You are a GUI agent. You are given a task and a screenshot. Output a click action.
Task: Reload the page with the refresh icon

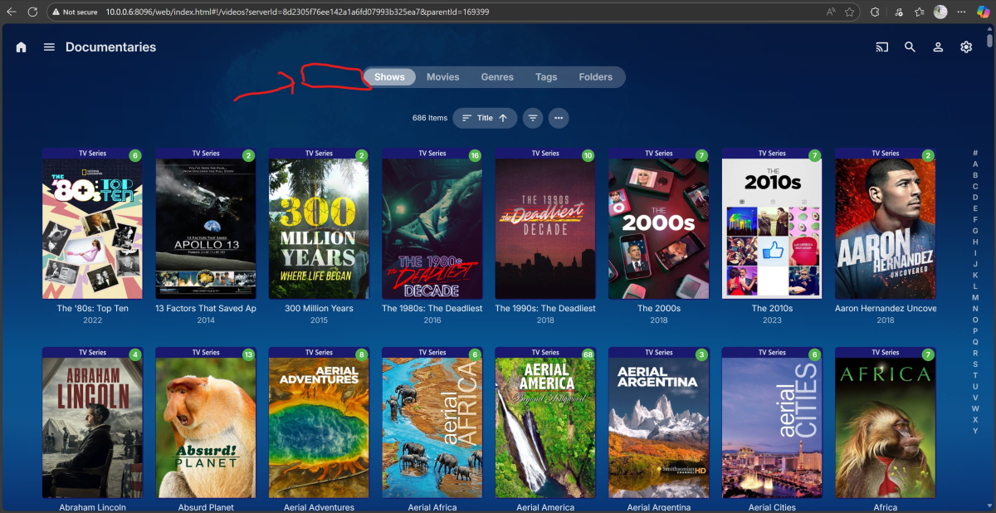(x=32, y=12)
